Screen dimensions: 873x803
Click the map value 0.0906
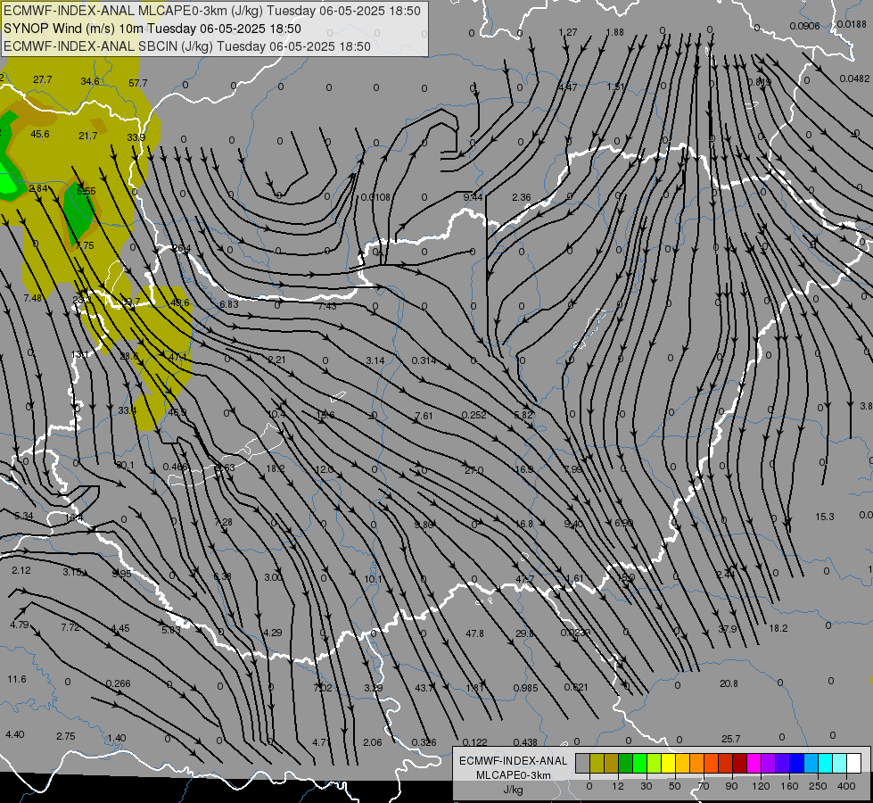click(804, 26)
